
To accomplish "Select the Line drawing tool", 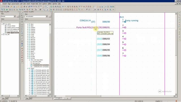I will [x=22, y=13].
